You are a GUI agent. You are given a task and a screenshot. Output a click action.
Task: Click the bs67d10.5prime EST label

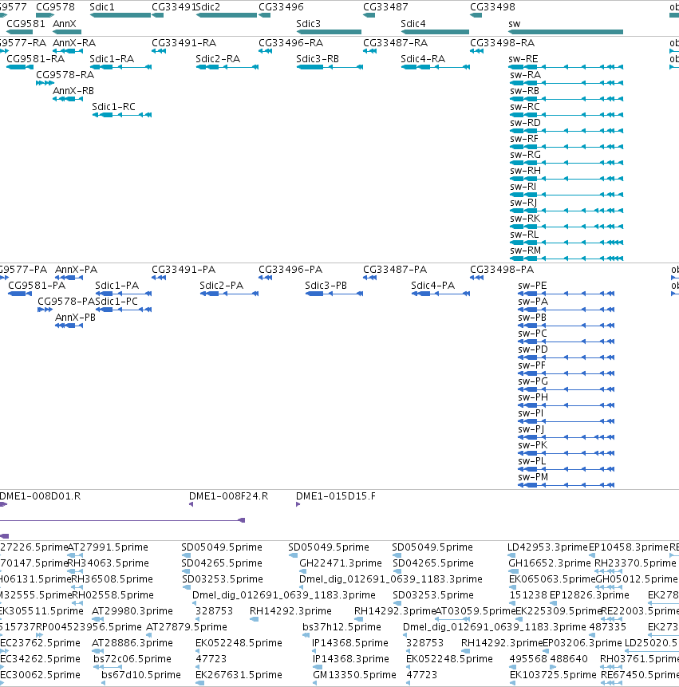click(x=140, y=675)
